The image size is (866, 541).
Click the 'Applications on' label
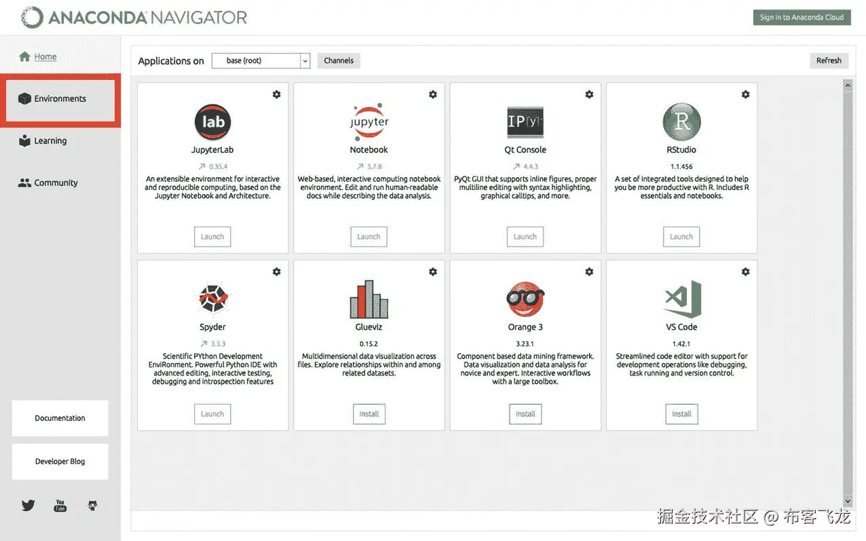(x=171, y=61)
